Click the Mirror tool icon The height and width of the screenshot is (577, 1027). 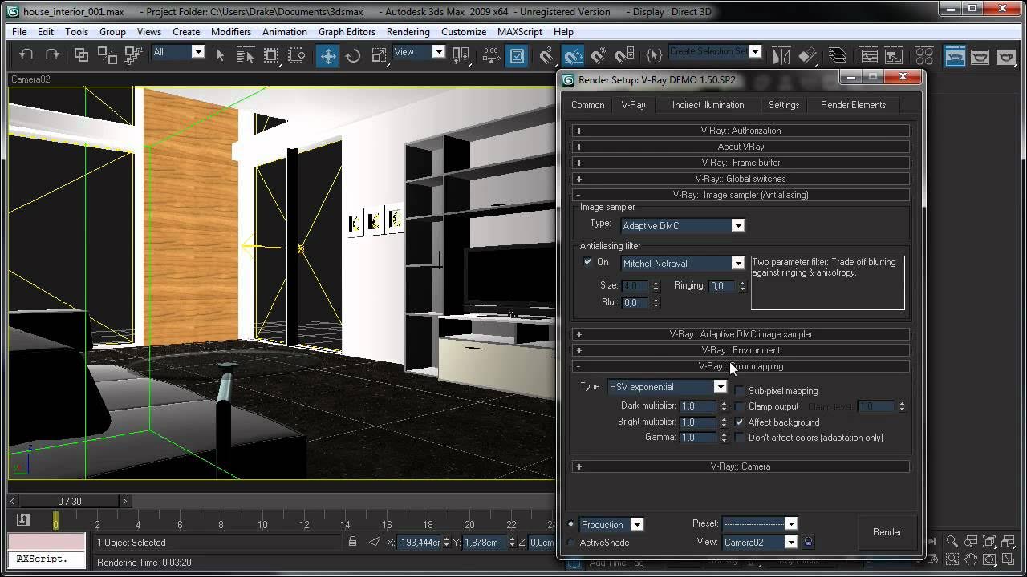click(x=781, y=55)
